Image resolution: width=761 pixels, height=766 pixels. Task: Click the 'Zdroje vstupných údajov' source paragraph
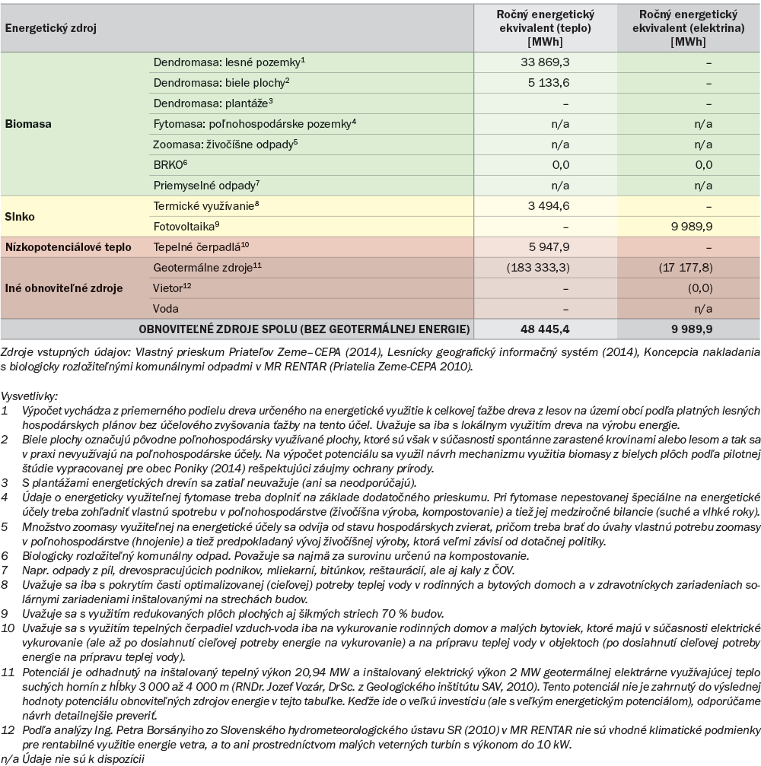(380, 359)
